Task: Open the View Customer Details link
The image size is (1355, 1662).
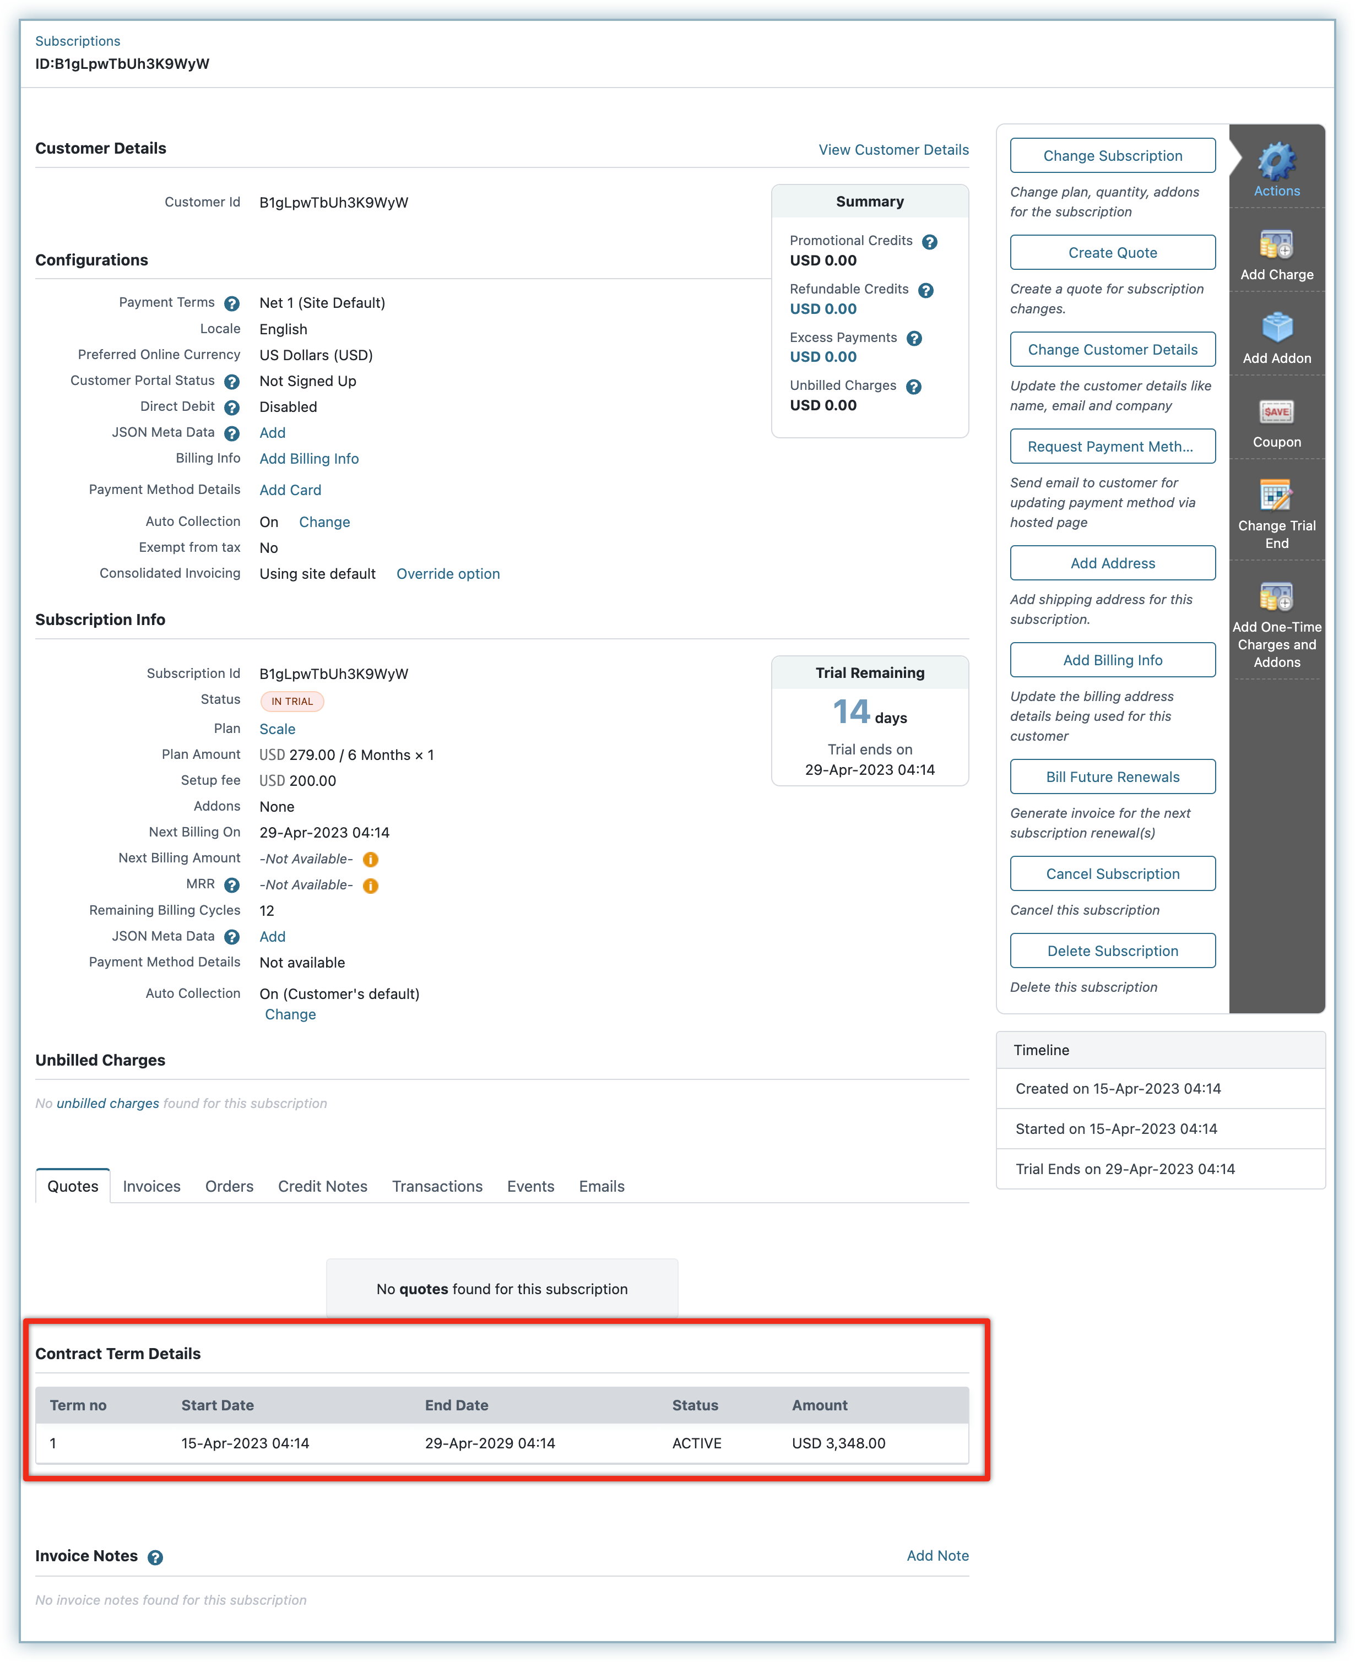Action: pyautogui.click(x=893, y=150)
